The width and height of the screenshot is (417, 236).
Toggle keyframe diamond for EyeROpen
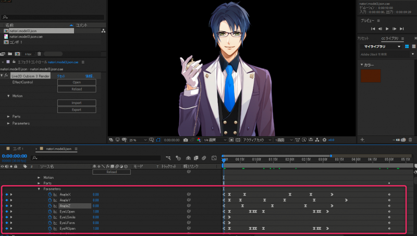7,228
